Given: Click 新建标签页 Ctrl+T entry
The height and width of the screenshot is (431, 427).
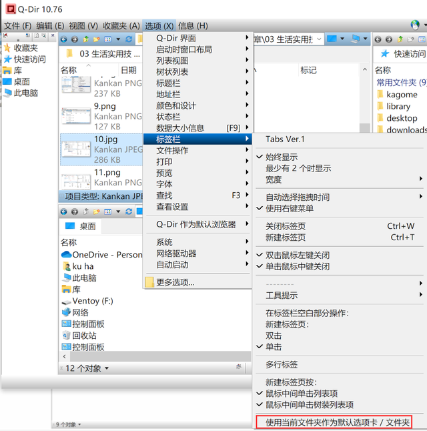Looking at the screenshot, I should [x=340, y=238].
